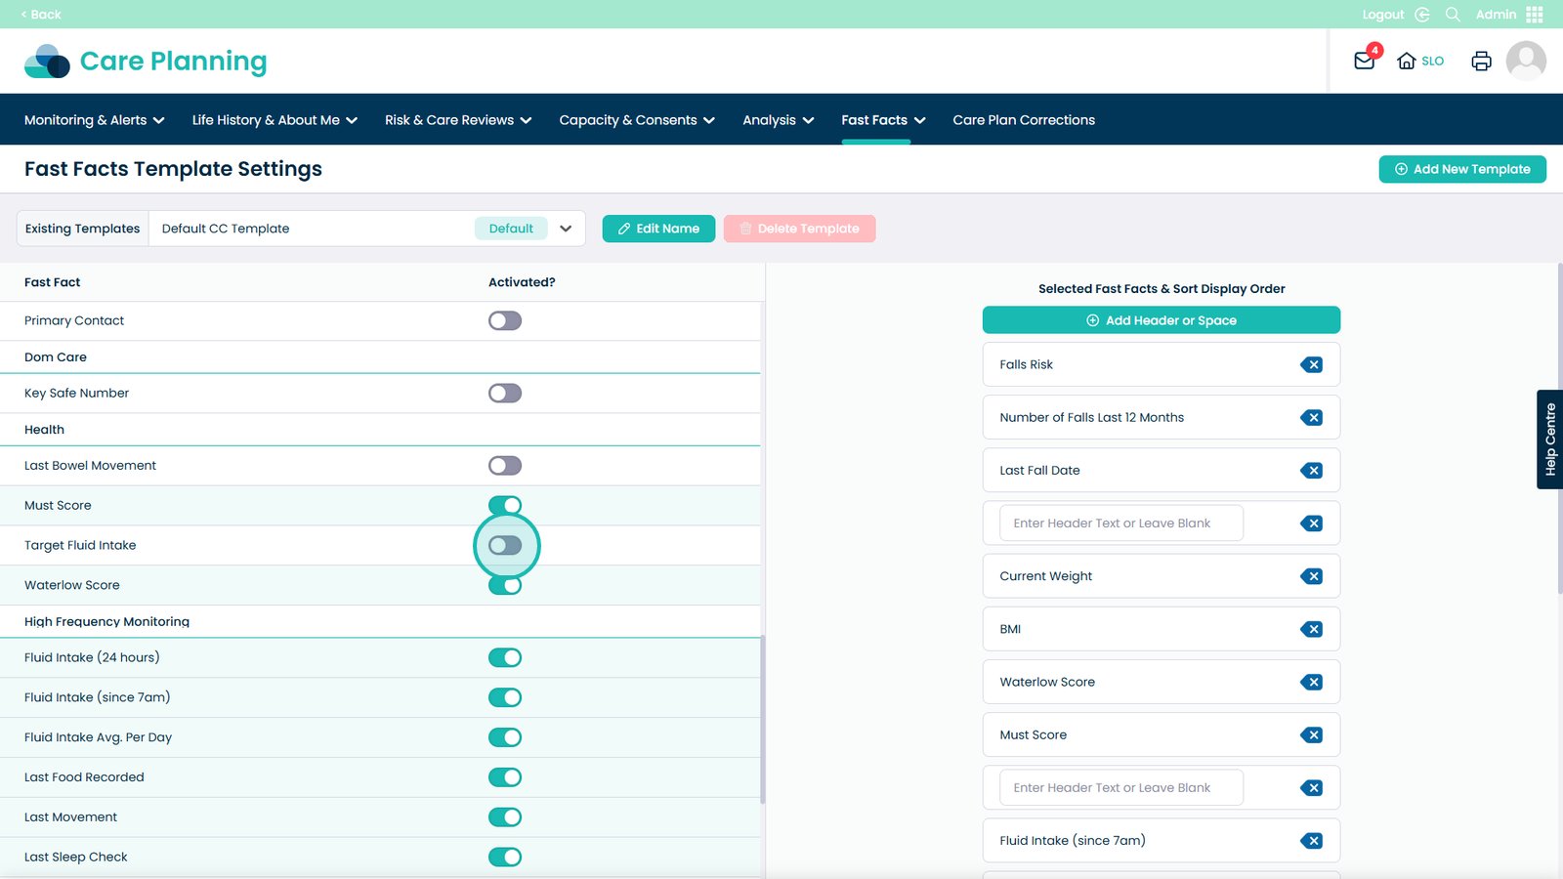Screen dimensions: 1563x879
Task: Open the Admin apps grid icon
Action: tap(1534, 15)
